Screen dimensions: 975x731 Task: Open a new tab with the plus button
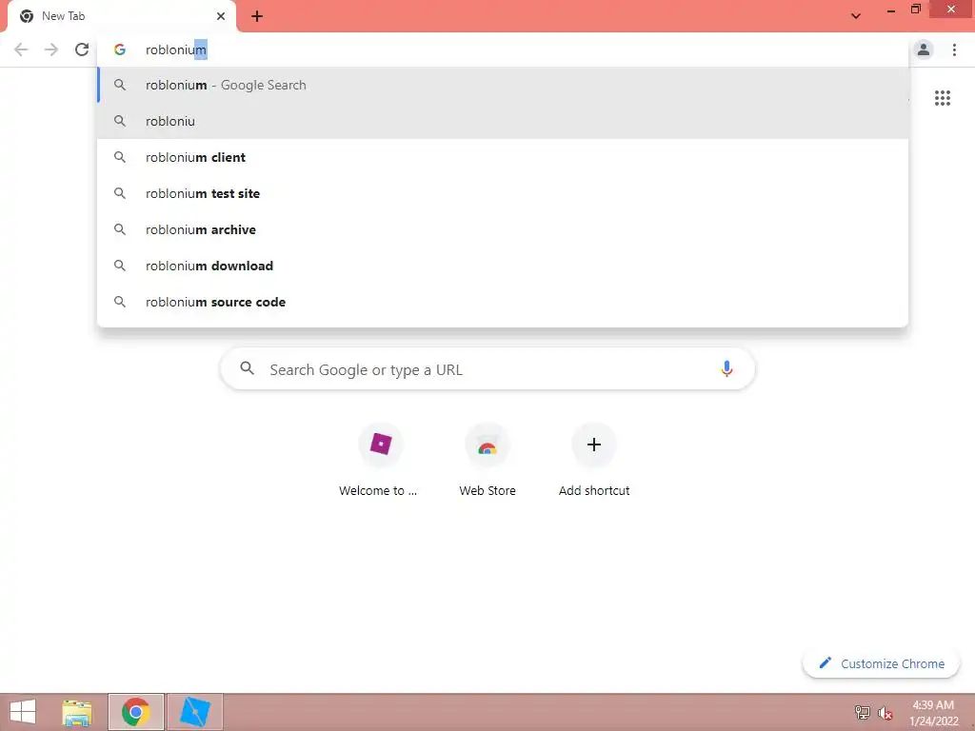tap(257, 17)
